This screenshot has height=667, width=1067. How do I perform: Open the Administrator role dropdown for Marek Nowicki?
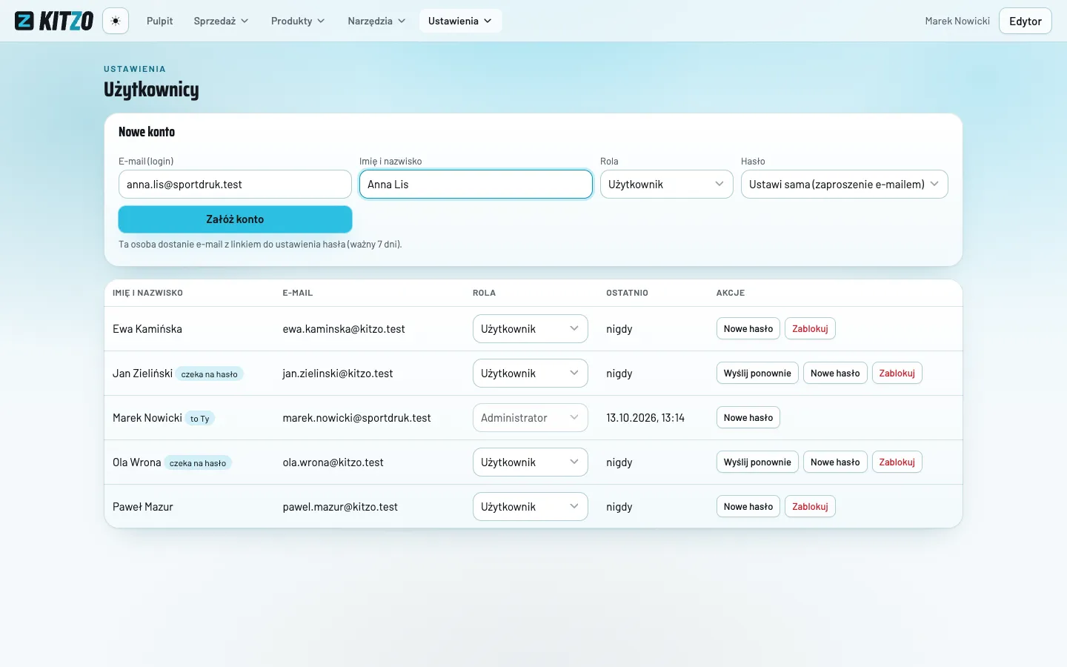530,418
